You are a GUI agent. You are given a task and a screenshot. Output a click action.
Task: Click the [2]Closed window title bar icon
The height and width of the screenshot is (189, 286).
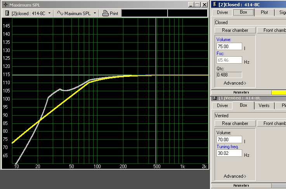[x=215, y=4]
